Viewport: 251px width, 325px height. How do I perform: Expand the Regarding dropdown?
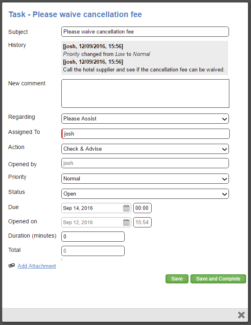[145, 119]
